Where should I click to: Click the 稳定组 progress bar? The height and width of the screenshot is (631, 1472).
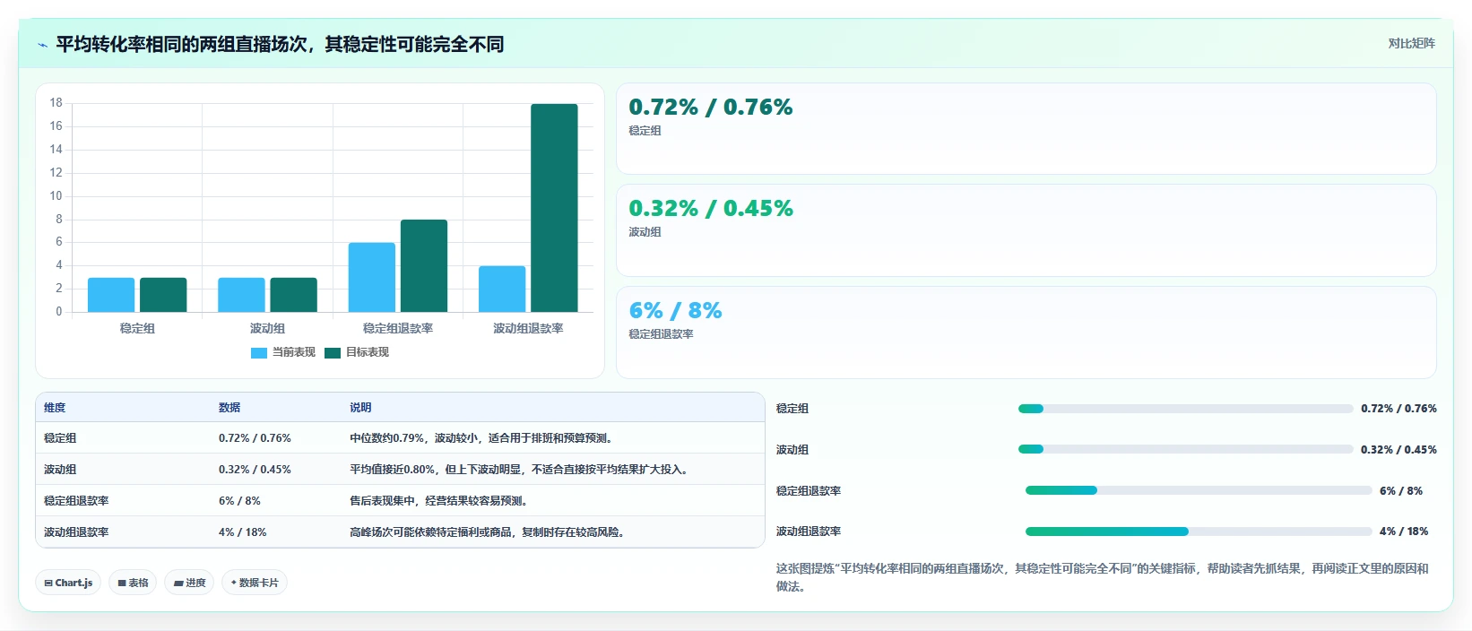pos(1185,409)
